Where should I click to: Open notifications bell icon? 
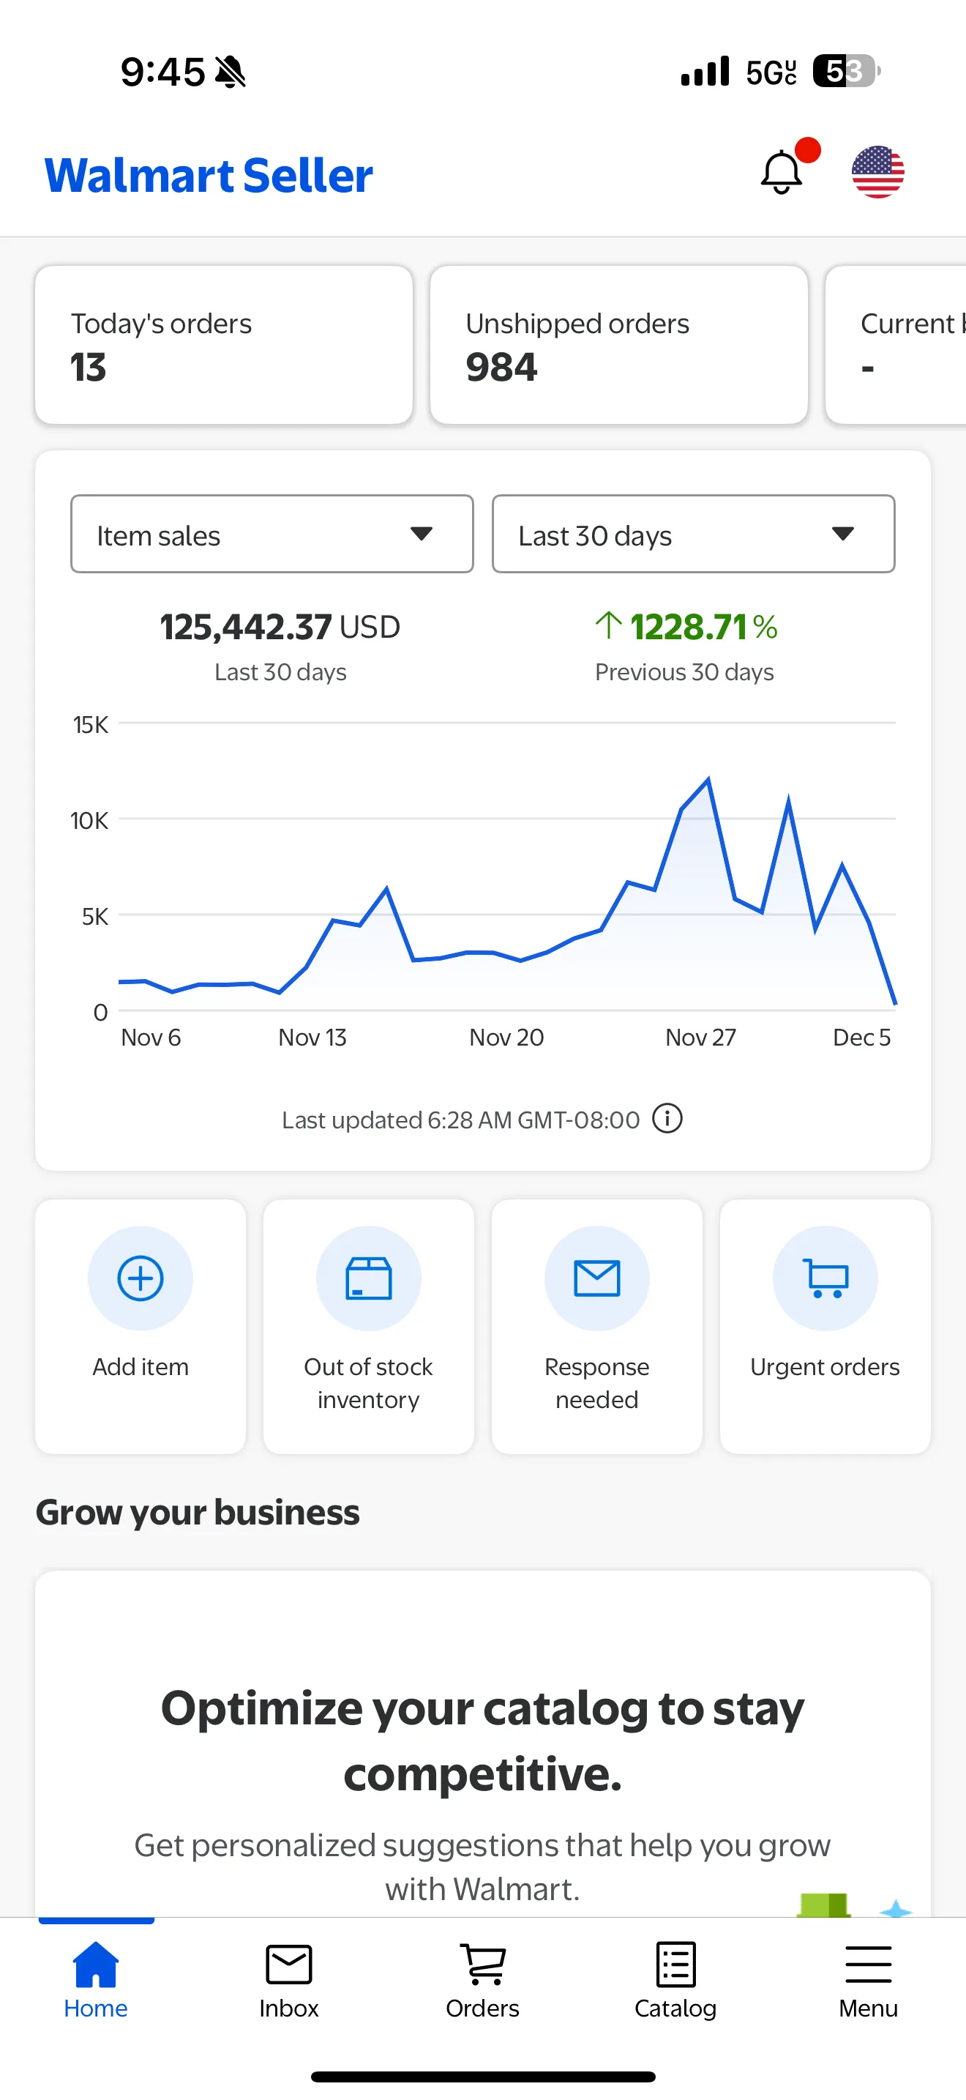point(782,172)
